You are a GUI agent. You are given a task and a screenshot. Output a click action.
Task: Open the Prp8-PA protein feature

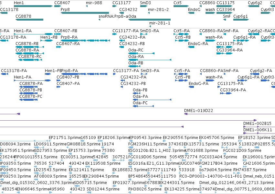84,74
